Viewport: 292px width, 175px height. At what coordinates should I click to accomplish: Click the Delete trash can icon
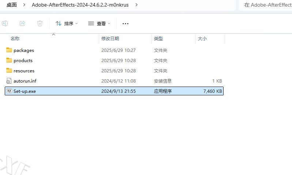[x=40, y=23]
